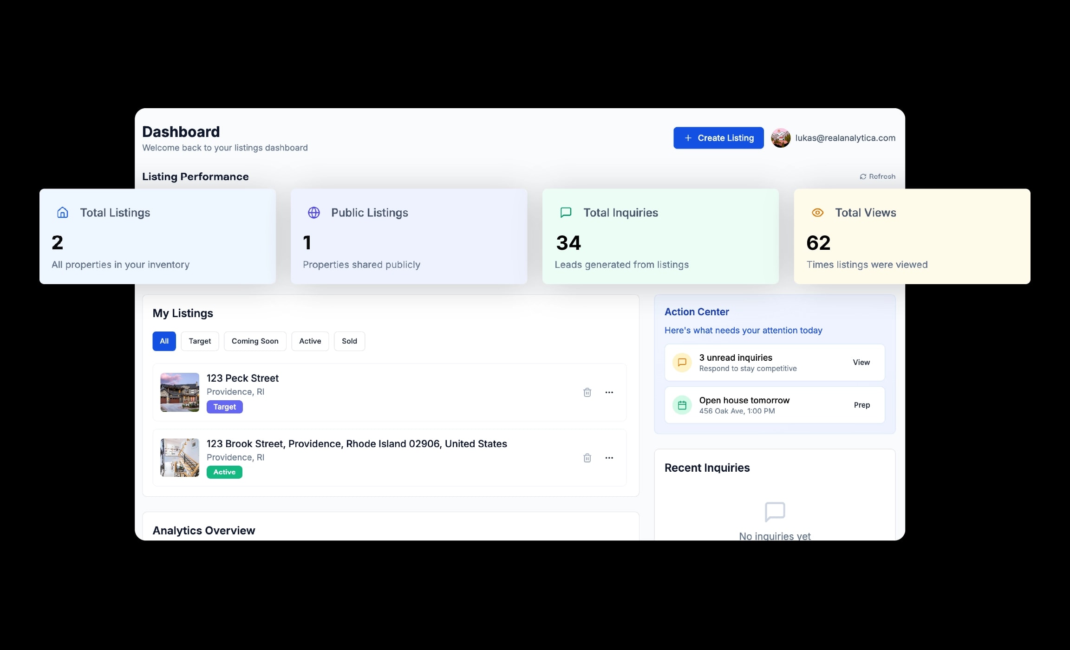This screenshot has height=650, width=1070.
Task: Click the eye icon on Total Views card
Action: 817,213
